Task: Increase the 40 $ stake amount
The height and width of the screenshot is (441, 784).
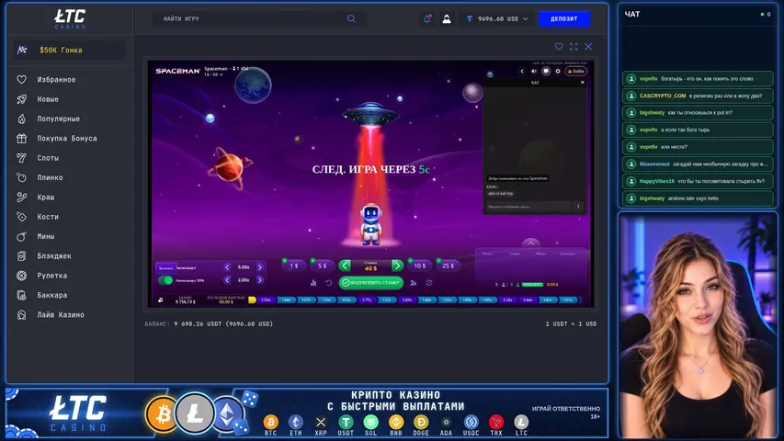Action: click(397, 266)
